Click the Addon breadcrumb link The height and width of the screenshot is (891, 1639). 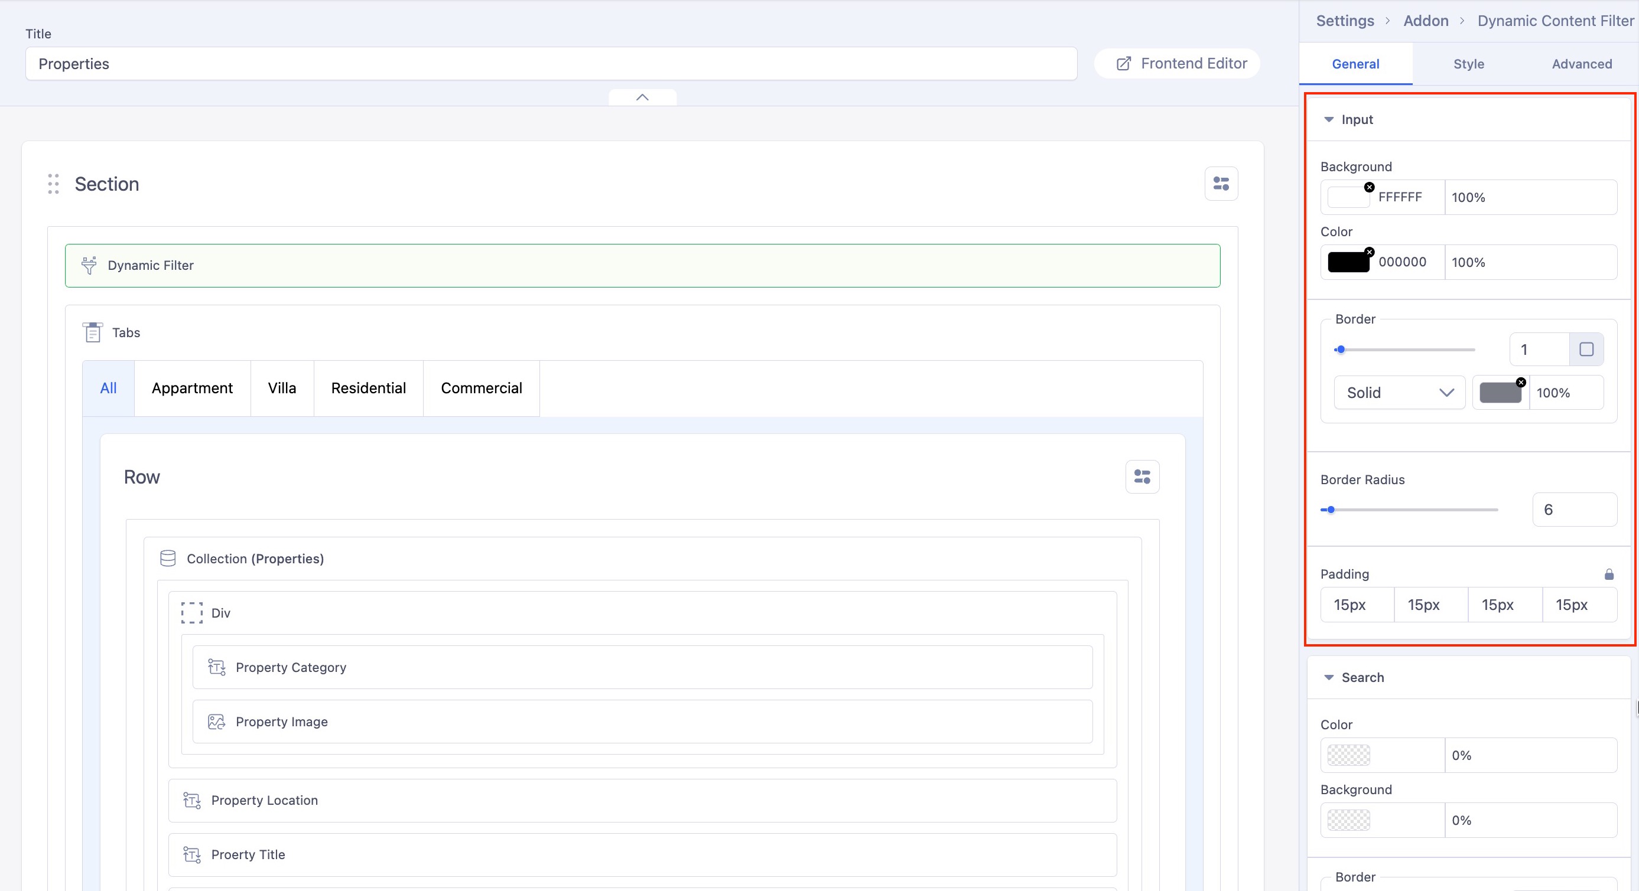point(1425,21)
